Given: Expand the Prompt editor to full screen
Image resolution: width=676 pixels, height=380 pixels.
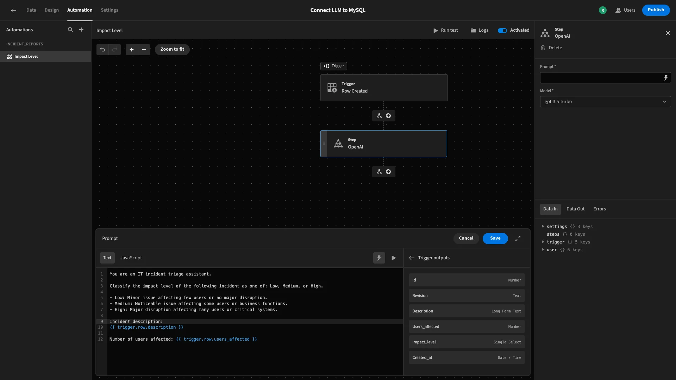Looking at the screenshot, I should pyautogui.click(x=518, y=239).
